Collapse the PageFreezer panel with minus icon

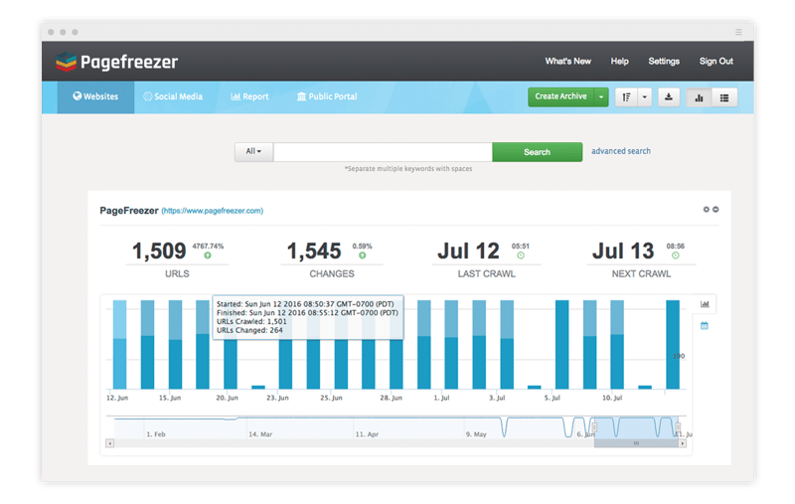[715, 210]
